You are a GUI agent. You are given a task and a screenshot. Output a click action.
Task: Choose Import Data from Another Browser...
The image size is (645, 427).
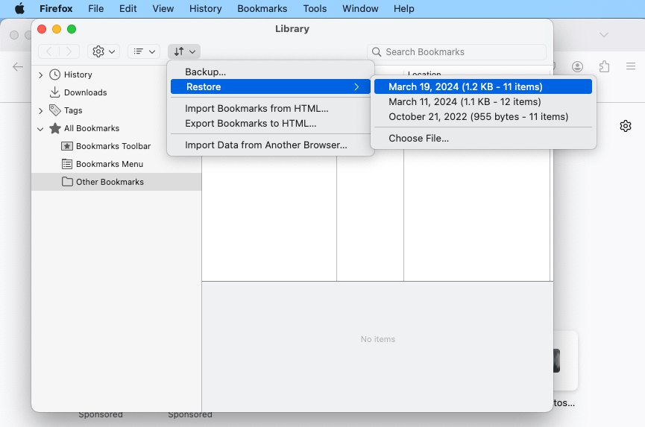click(271, 145)
